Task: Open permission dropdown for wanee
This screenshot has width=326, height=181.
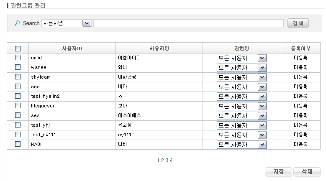Action: [x=262, y=68]
